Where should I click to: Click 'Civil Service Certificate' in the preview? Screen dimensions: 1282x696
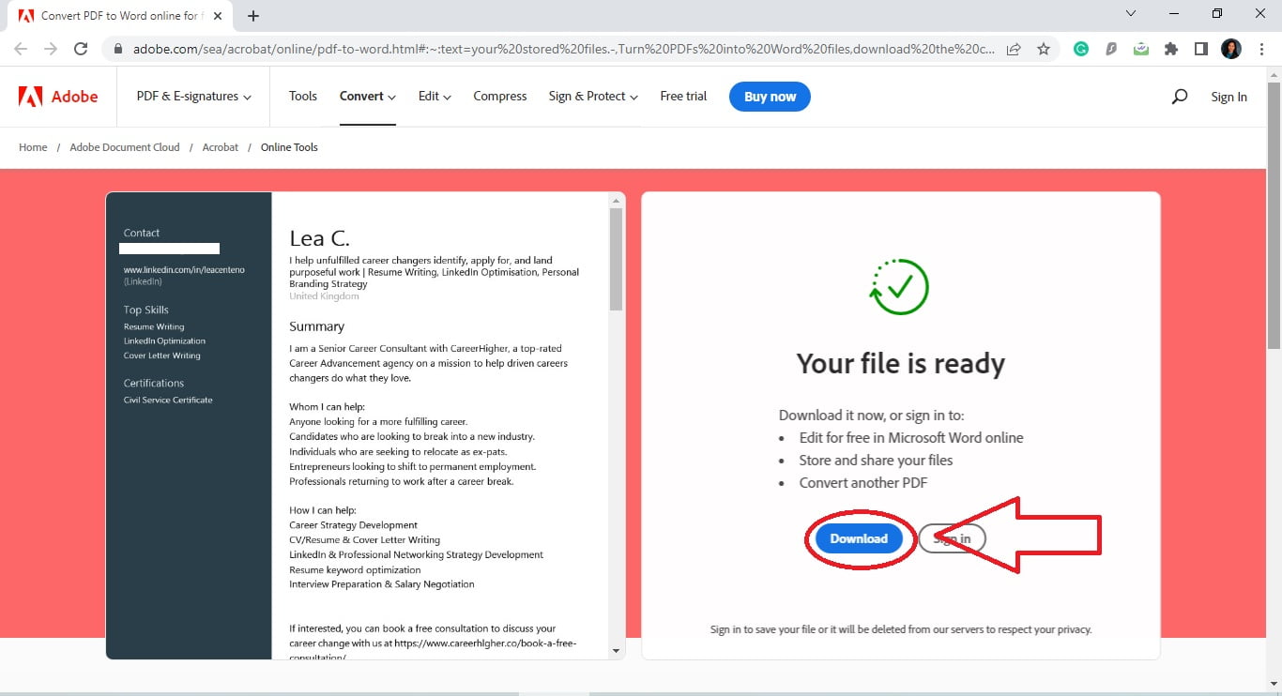pyautogui.click(x=168, y=400)
